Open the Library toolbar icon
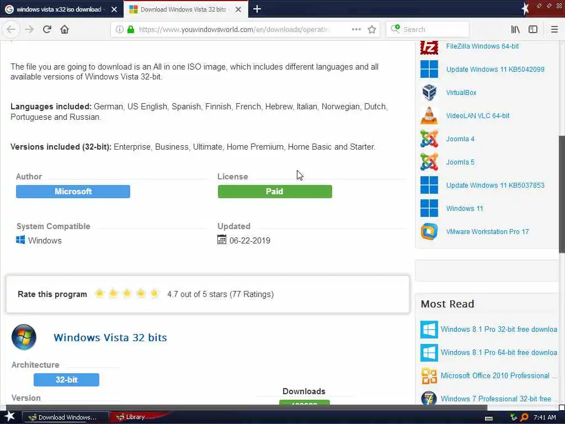The width and height of the screenshot is (565, 424). point(515,29)
